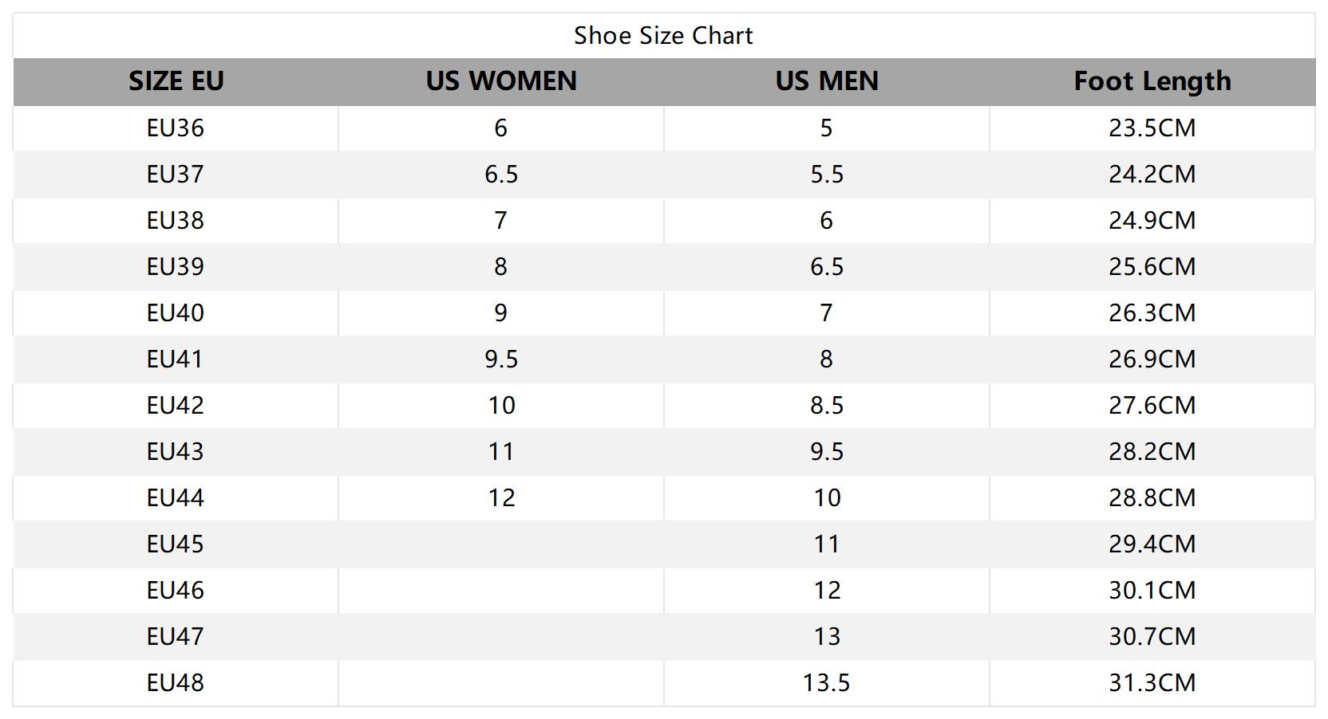Click the US WOMEN column header
This screenshot has width=1328, height=719.
point(501,81)
